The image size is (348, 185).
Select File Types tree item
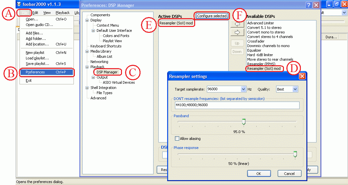104,93
